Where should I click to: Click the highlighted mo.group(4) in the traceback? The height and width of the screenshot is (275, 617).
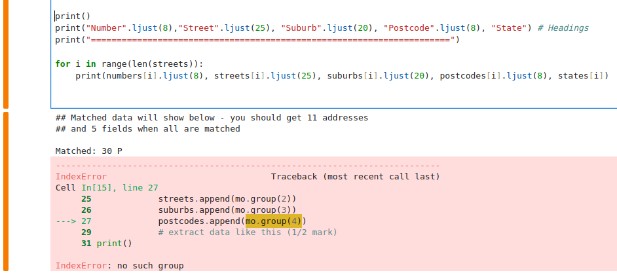pos(274,221)
